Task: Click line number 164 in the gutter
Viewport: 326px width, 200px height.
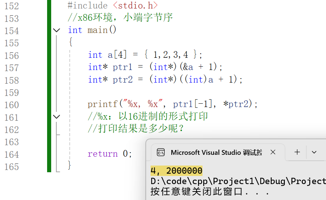Action: (11, 154)
